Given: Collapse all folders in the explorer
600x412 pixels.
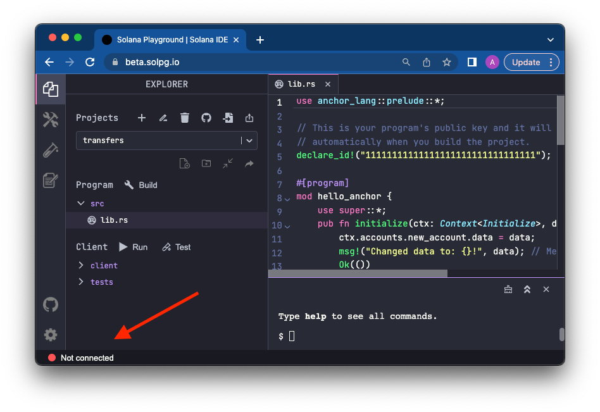Looking at the screenshot, I should coord(228,164).
